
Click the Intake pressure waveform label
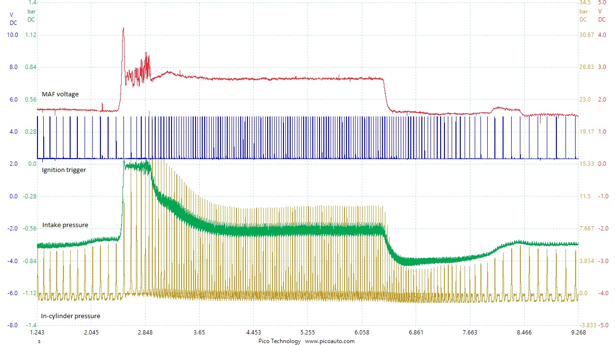point(65,225)
